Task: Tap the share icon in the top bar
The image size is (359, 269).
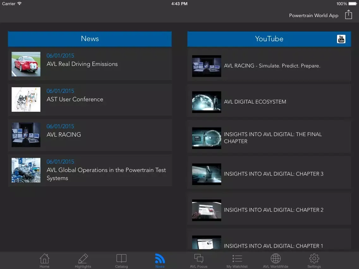Action: (349, 15)
